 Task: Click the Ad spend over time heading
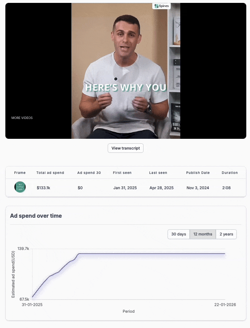[36, 216]
